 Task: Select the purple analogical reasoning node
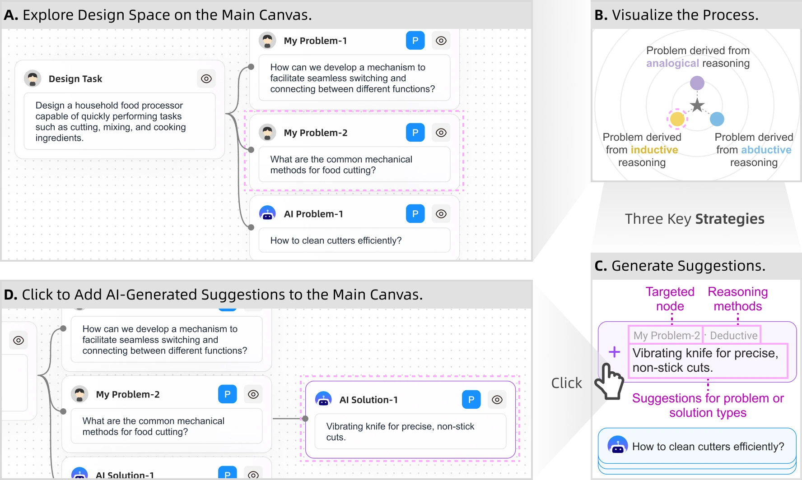pos(697,83)
